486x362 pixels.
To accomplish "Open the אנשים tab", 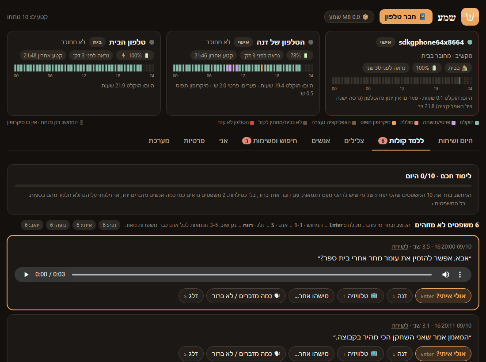I will pyautogui.click(x=320, y=141).
